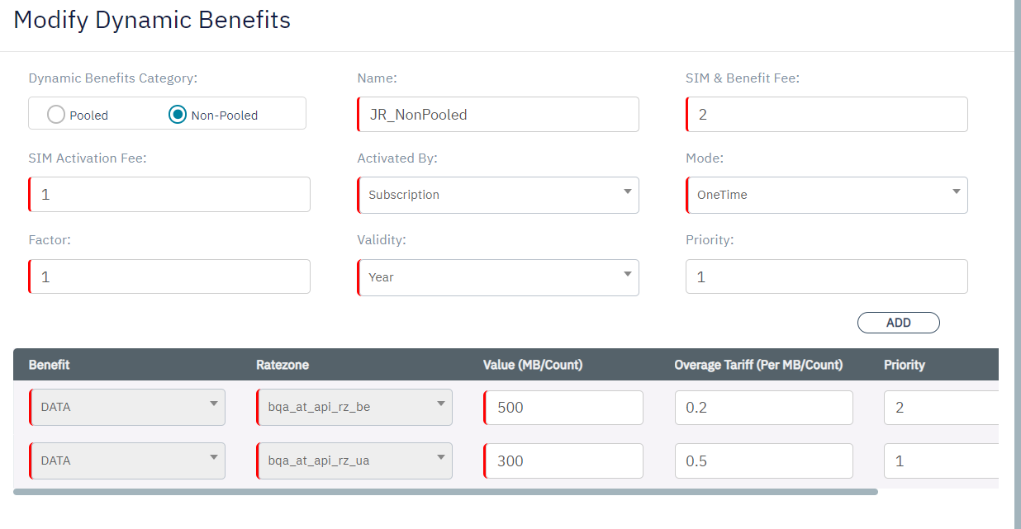Open the second row DATA benefit dropdown
This screenshot has height=529, width=1021.
pyautogui.click(x=127, y=461)
